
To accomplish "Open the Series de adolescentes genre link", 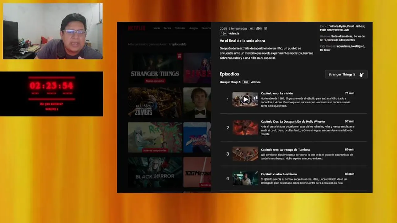I will [341, 40].
